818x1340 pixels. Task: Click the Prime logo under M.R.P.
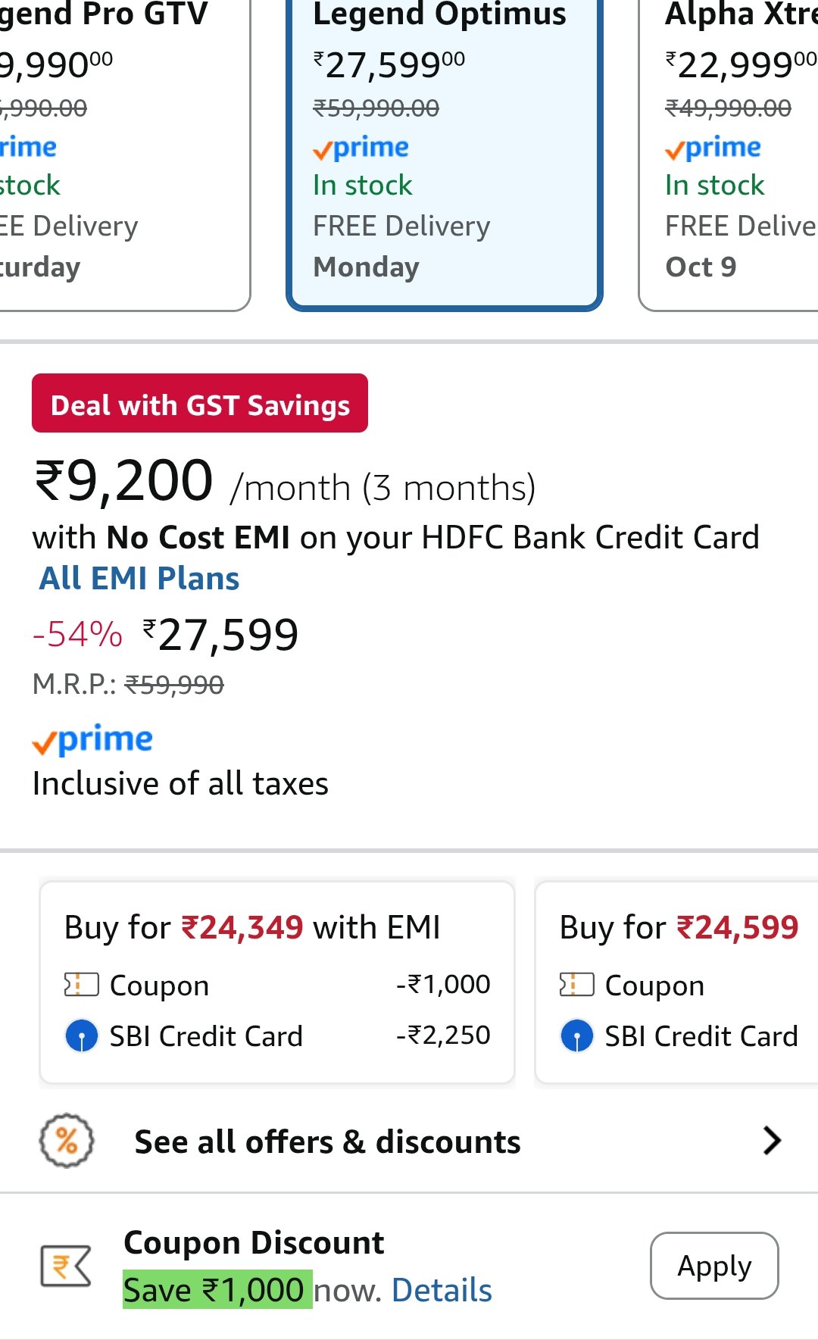coord(92,740)
